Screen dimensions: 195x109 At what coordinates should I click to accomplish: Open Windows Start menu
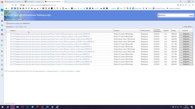pyautogui.click(x=2, y=107)
